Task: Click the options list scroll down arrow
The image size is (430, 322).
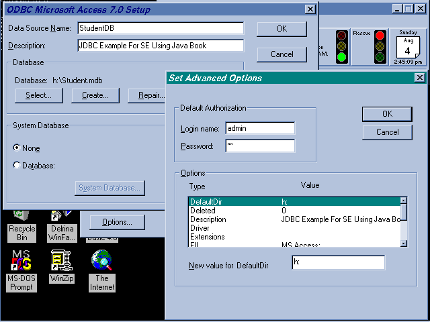Action: pyautogui.click(x=403, y=243)
